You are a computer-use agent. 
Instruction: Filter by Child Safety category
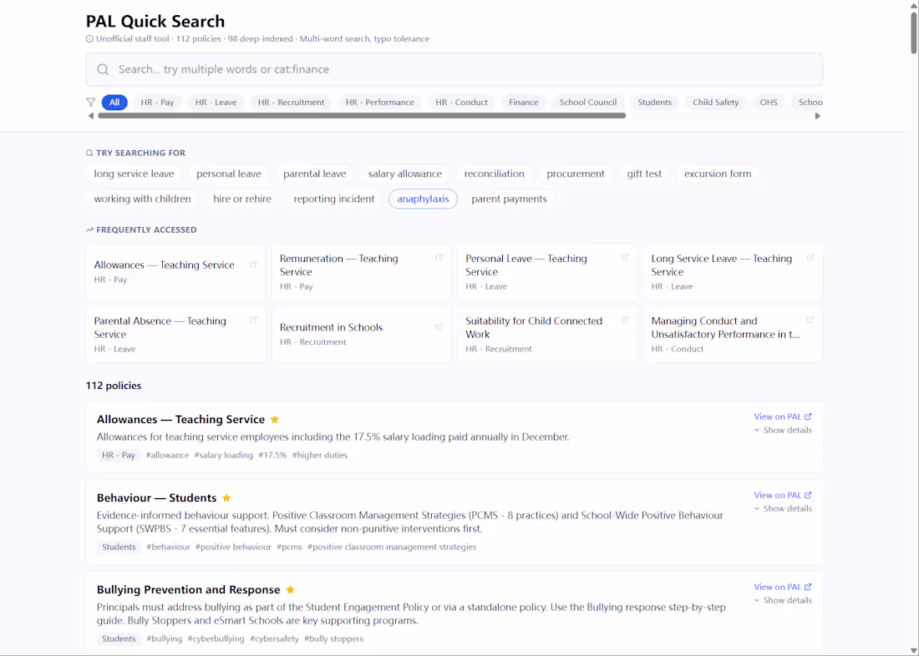click(x=715, y=103)
